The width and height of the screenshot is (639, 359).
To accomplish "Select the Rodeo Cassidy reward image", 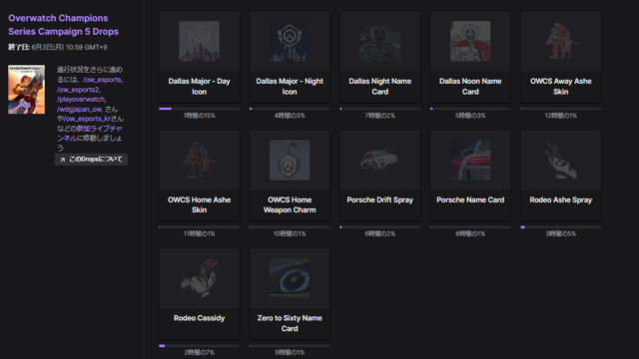I will 199,278.
